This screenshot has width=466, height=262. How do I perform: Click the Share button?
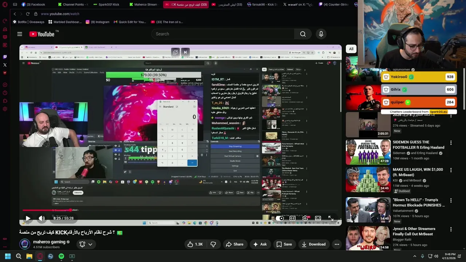click(x=234, y=244)
